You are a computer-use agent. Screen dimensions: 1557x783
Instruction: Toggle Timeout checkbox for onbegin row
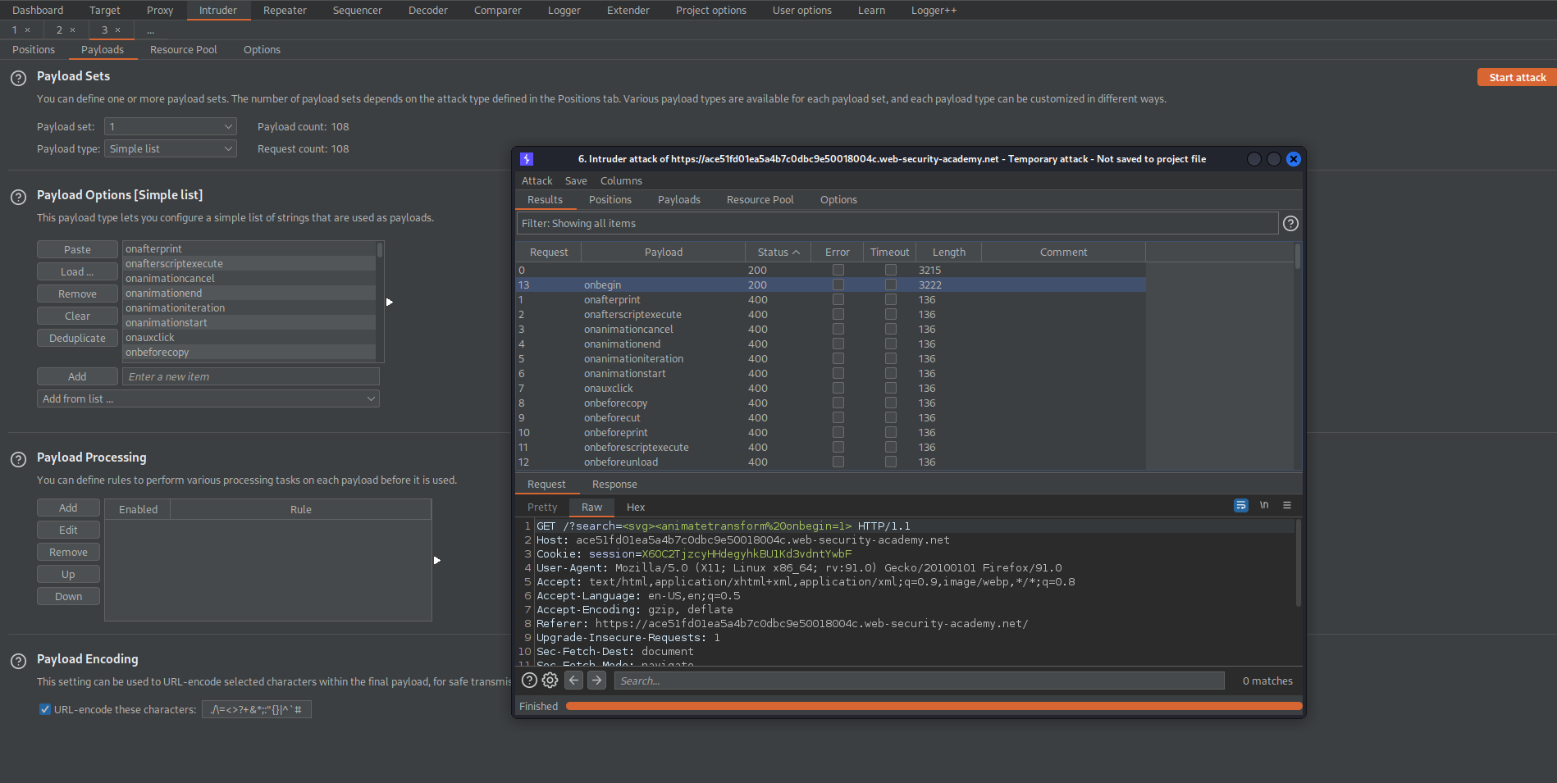(x=890, y=285)
